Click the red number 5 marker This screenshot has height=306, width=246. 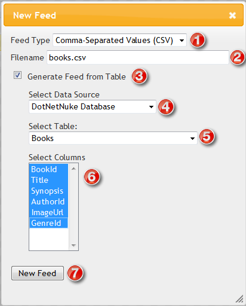[207, 137]
